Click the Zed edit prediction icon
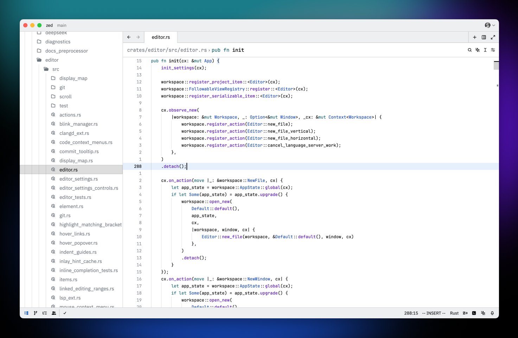 pyautogui.click(x=465, y=313)
